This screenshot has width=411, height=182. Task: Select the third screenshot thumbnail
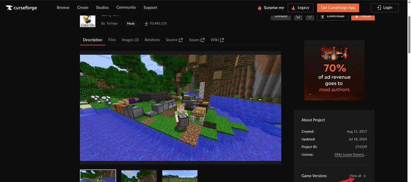point(180,176)
